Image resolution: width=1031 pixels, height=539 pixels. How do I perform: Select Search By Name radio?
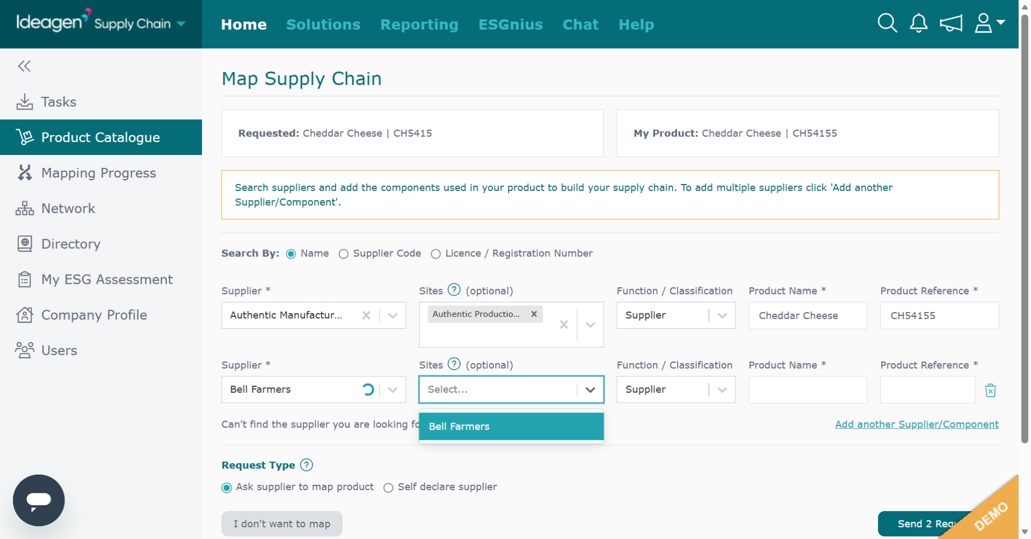point(291,254)
